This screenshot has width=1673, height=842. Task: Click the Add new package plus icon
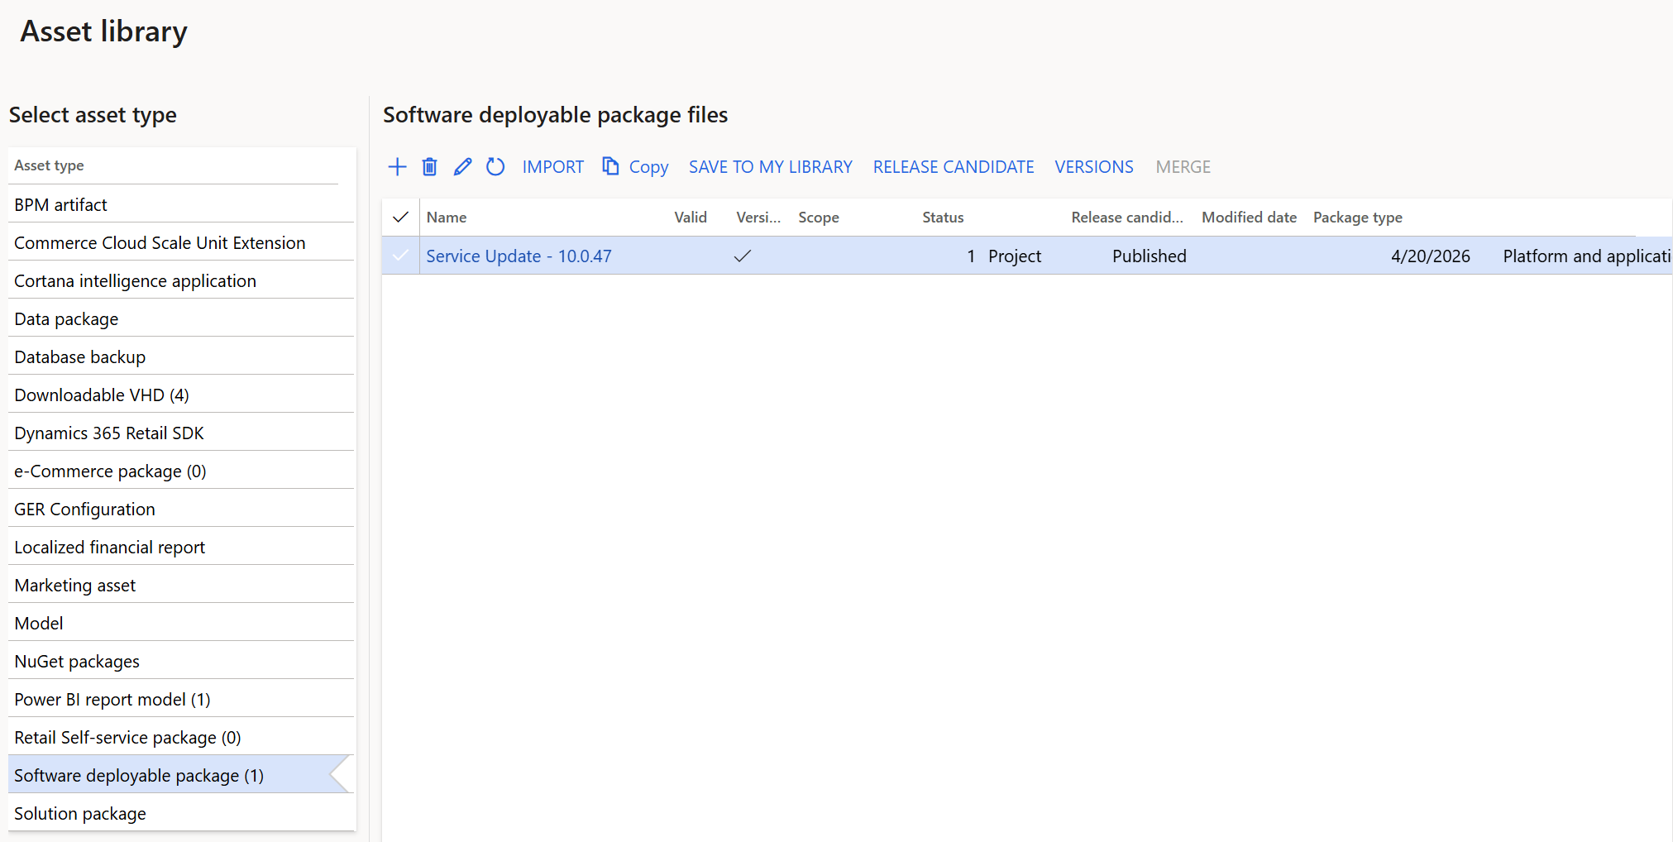pos(397,167)
